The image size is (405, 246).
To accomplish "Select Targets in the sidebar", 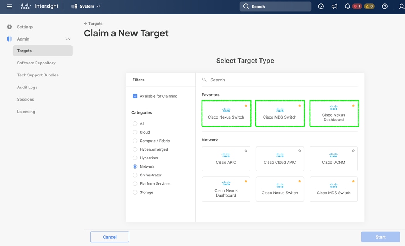I will pos(43,51).
